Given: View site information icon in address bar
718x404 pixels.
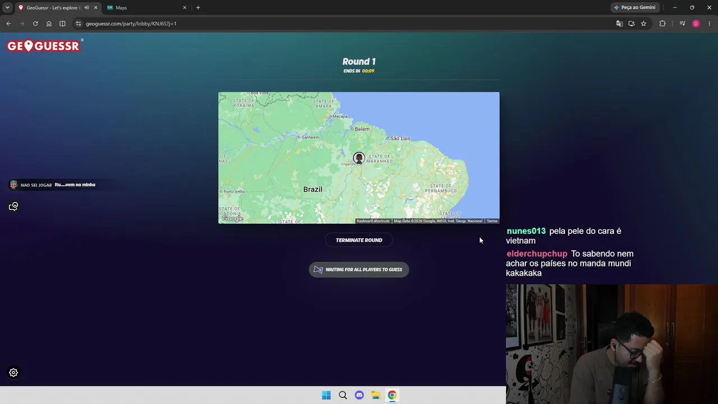Looking at the screenshot, I should pyautogui.click(x=79, y=24).
